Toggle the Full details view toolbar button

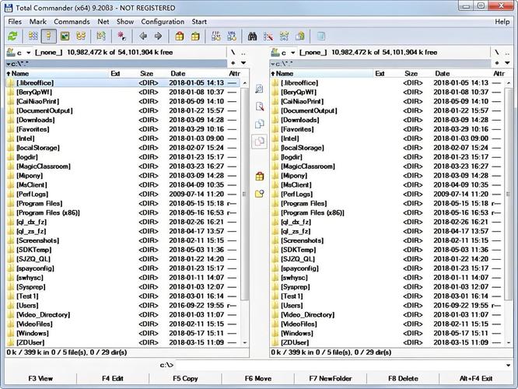point(48,36)
